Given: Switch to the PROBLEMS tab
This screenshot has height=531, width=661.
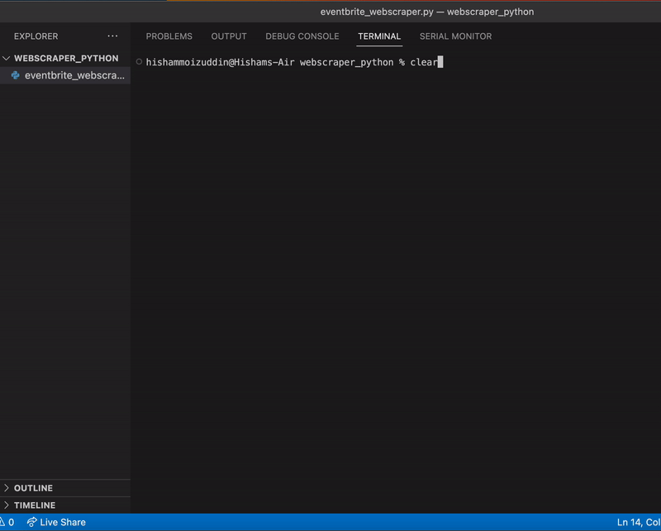Looking at the screenshot, I should [x=169, y=36].
